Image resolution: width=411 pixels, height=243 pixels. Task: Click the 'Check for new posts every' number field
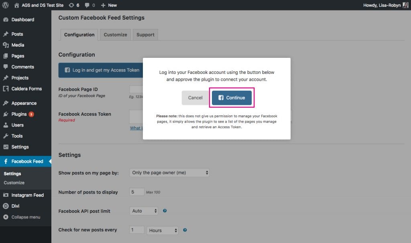click(136, 230)
